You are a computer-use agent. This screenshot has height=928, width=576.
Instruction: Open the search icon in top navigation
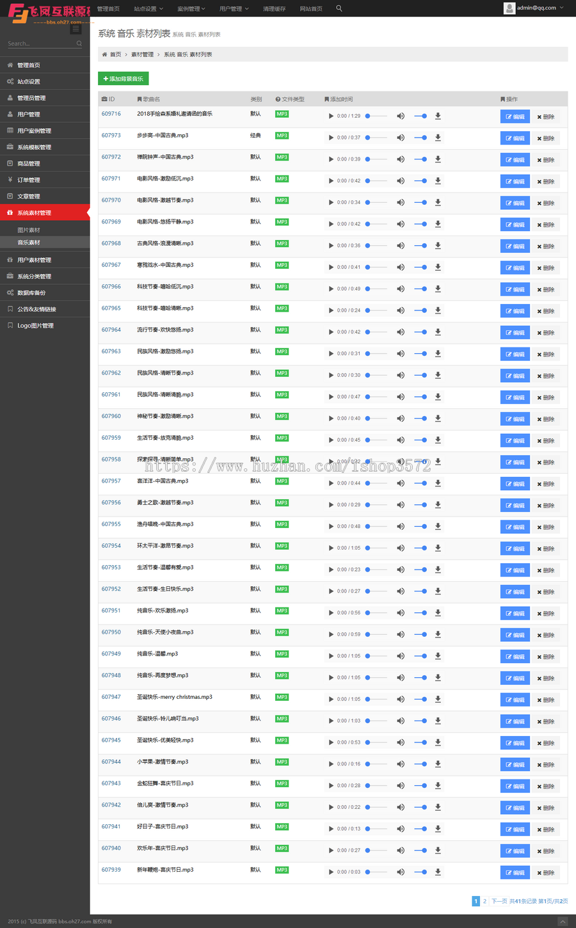pyautogui.click(x=339, y=8)
